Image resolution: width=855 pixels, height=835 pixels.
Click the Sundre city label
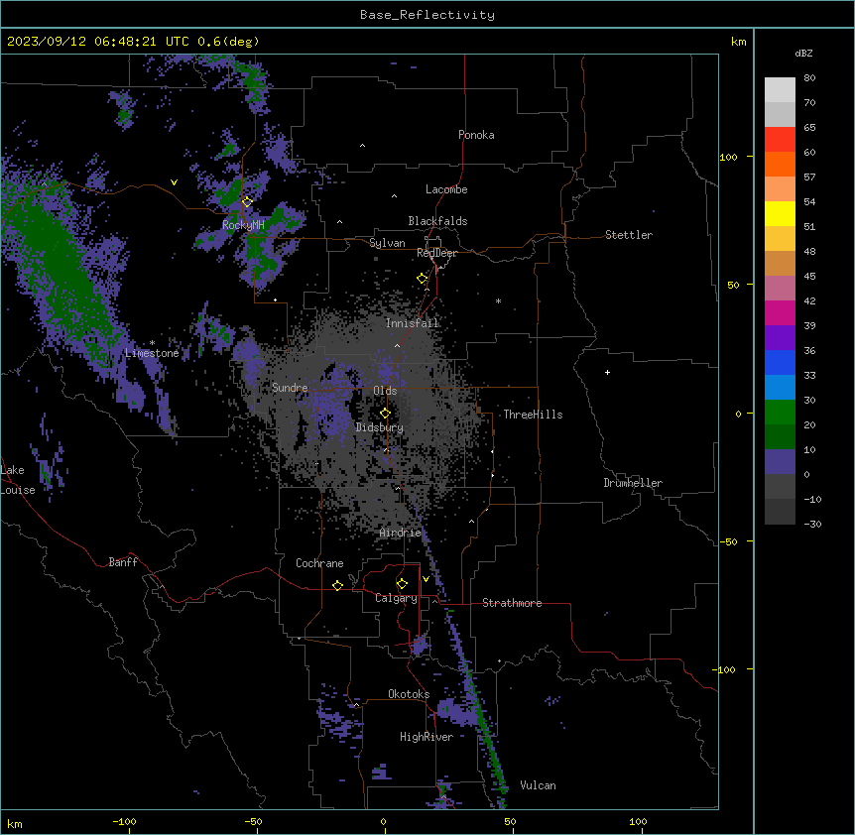tap(290, 388)
